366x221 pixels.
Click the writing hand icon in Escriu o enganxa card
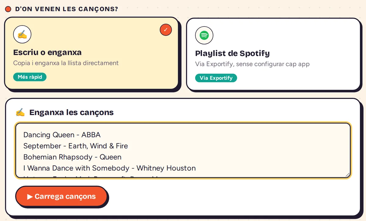[x=22, y=34]
